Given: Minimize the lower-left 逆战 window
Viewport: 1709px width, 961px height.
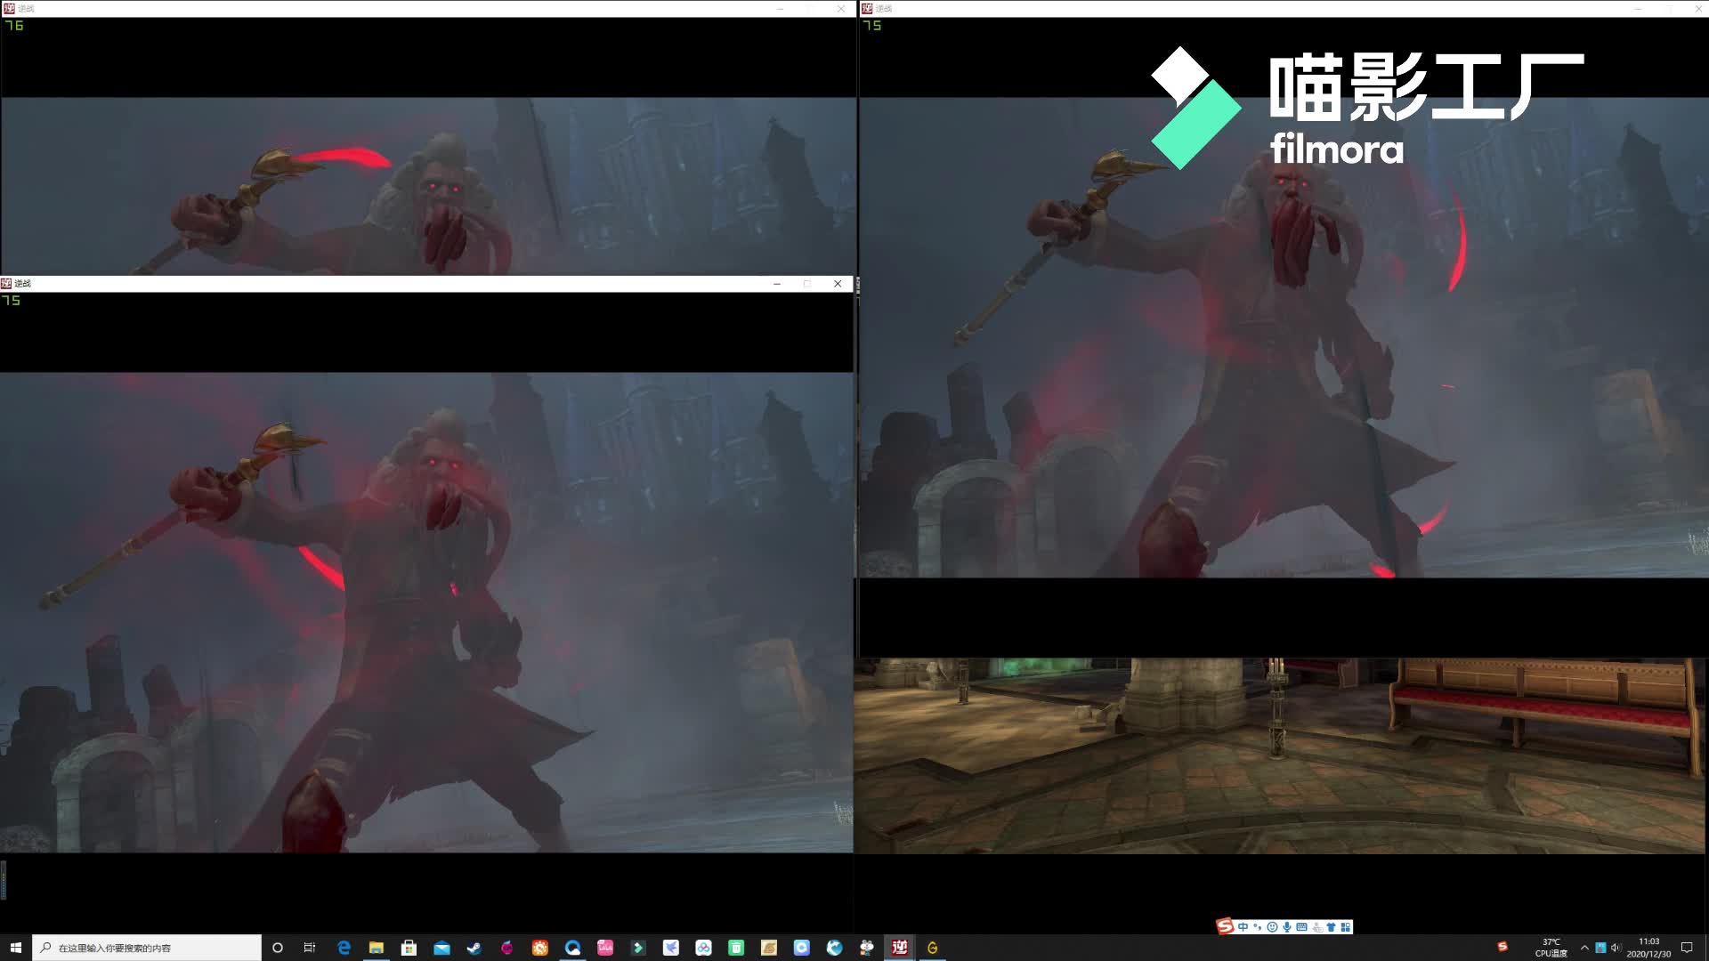Looking at the screenshot, I should (x=777, y=284).
